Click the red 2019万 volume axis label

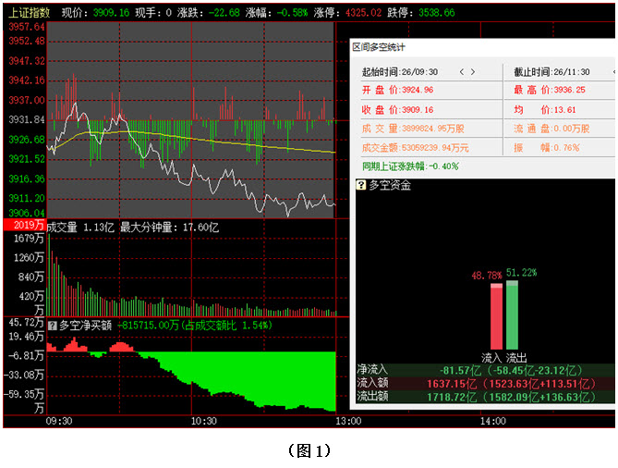(23, 226)
